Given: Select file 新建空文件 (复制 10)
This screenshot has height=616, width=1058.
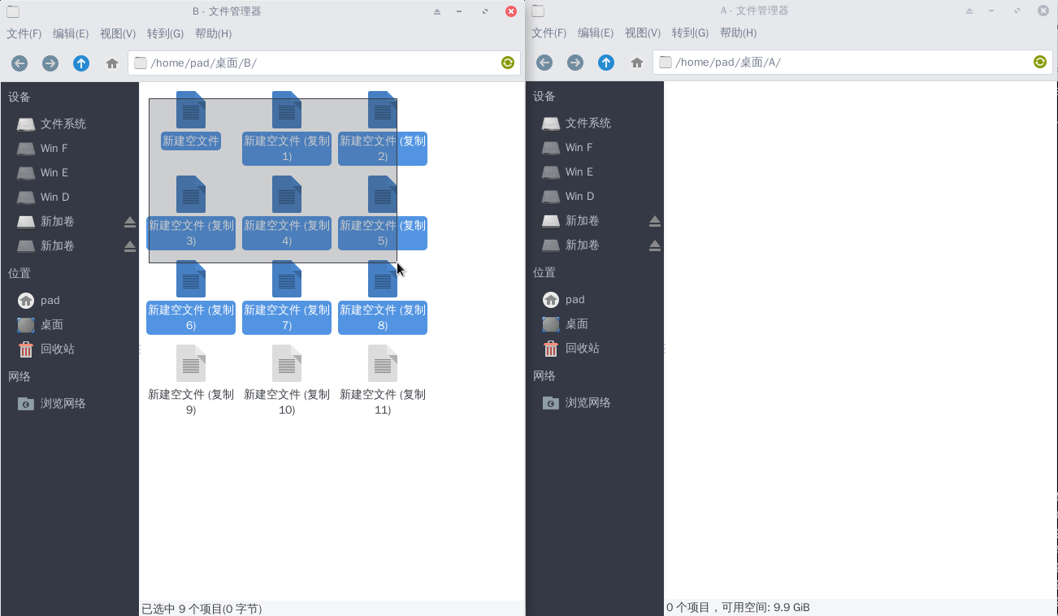Looking at the screenshot, I should click(287, 365).
